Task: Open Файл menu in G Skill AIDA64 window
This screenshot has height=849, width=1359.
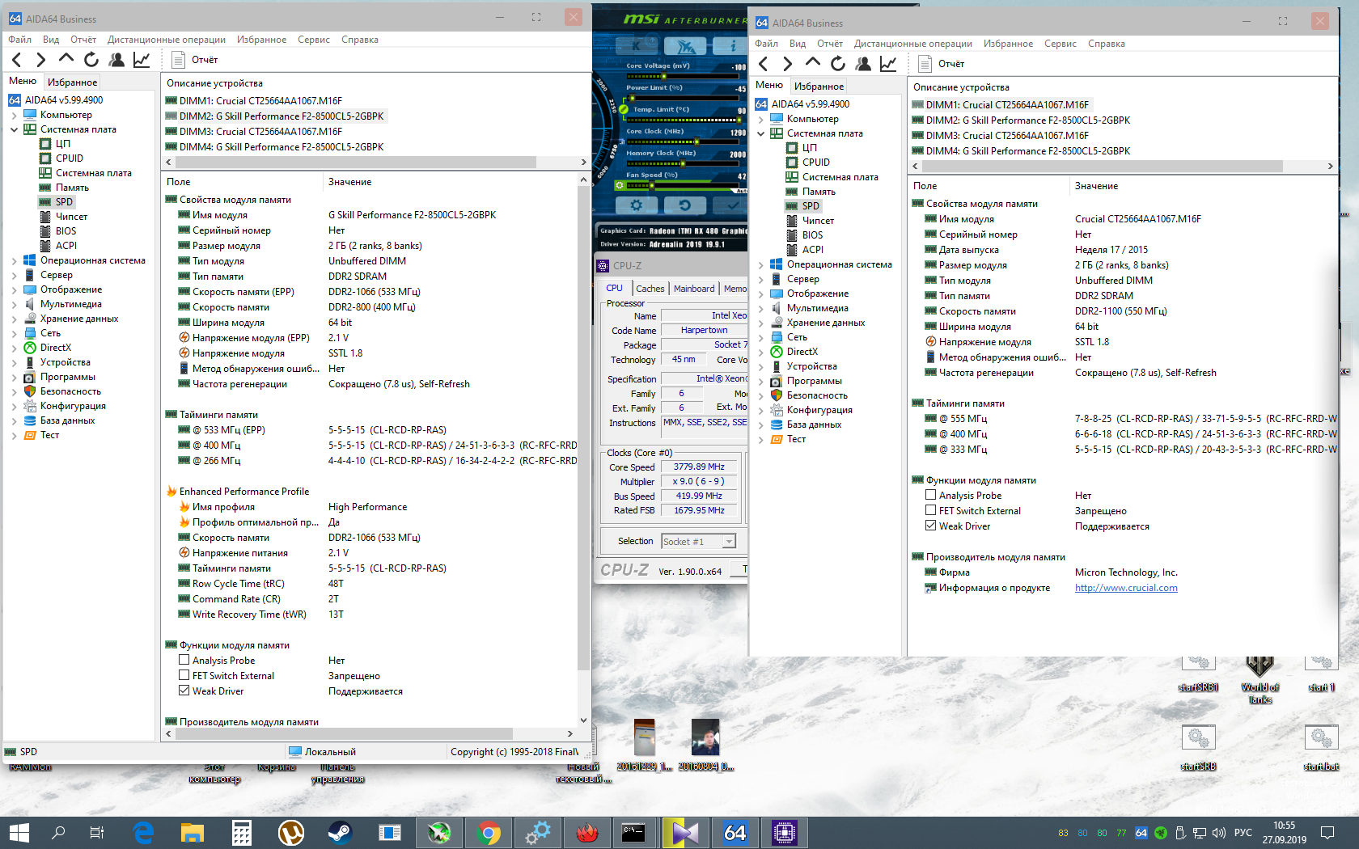Action: pyautogui.click(x=19, y=40)
